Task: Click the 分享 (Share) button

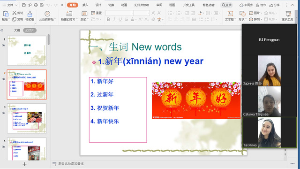Action: pyautogui.click(x=275, y=5)
